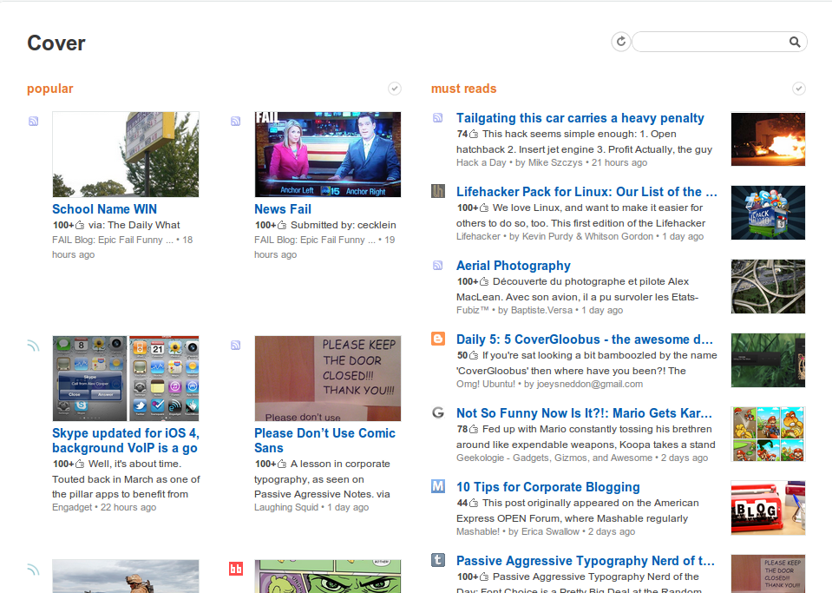832x593 pixels.
Task: Click the like icon on School Name WIN
Action: pyautogui.click(x=80, y=226)
